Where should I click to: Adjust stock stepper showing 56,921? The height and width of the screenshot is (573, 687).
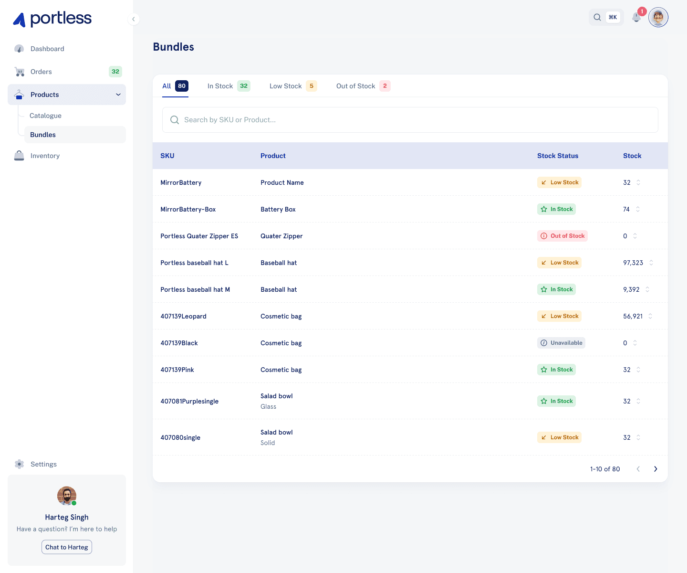click(650, 316)
